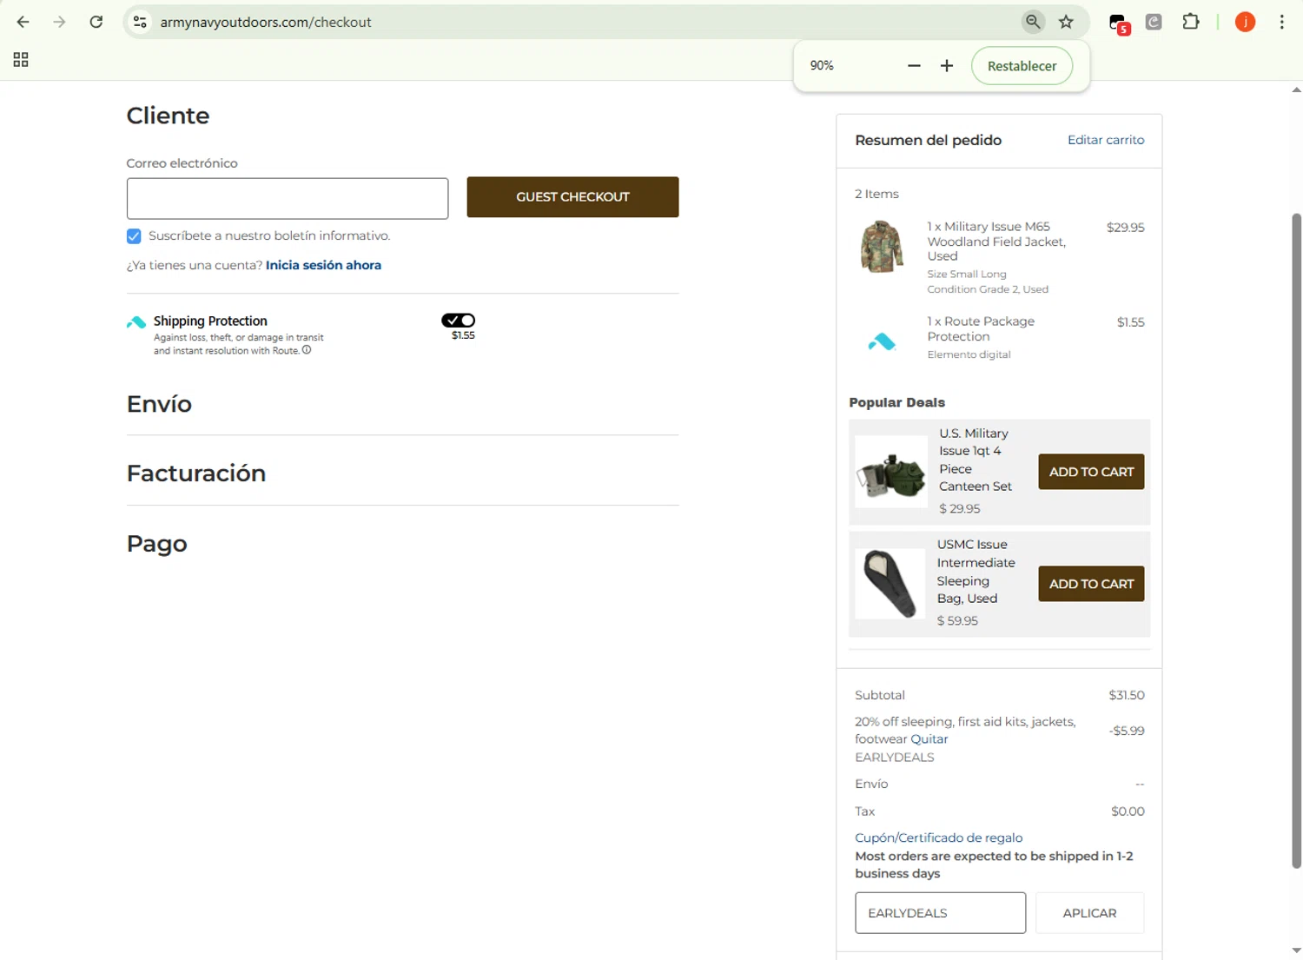1303x960 pixels.
Task: Go forward to the next page
Action: coord(59,22)
